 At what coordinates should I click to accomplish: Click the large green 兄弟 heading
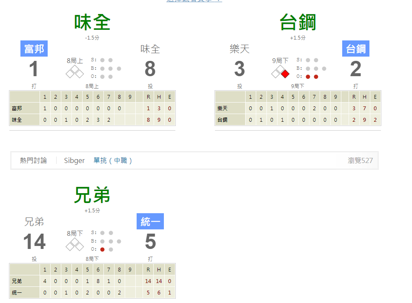coord(92,195)
